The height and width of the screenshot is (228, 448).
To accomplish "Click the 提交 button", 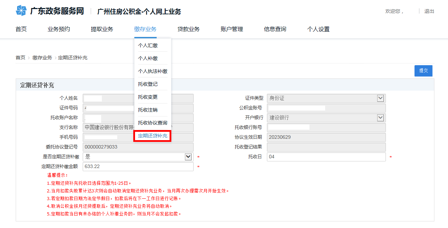I will [423, 70].
